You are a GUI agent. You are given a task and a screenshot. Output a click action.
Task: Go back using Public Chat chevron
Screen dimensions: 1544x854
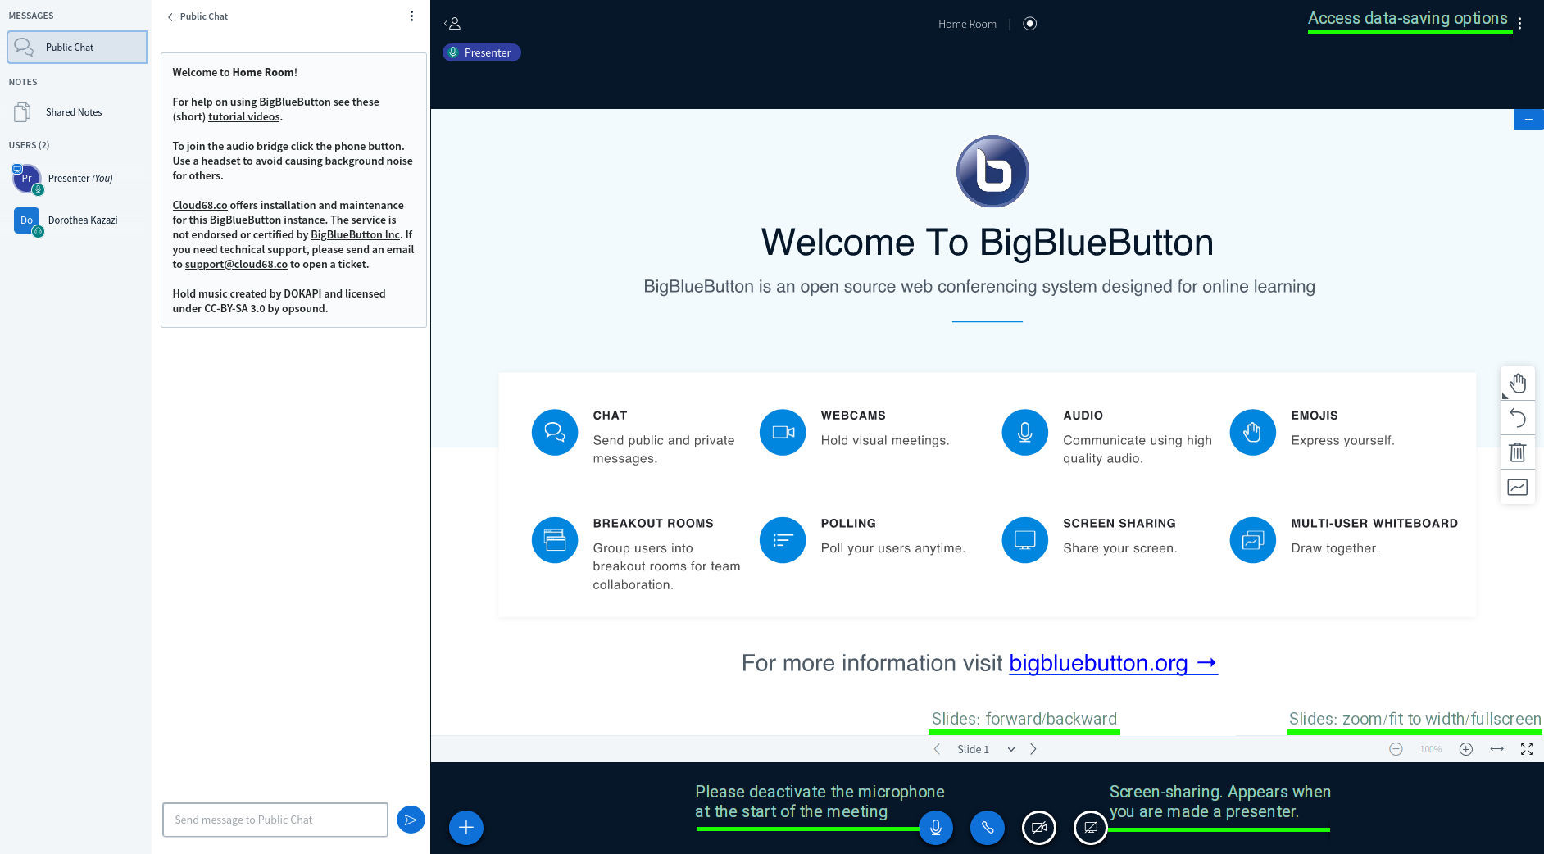point(198,16)
